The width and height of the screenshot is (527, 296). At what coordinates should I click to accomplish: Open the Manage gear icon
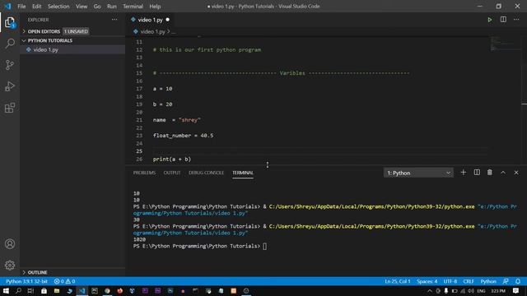pos(10,265)
